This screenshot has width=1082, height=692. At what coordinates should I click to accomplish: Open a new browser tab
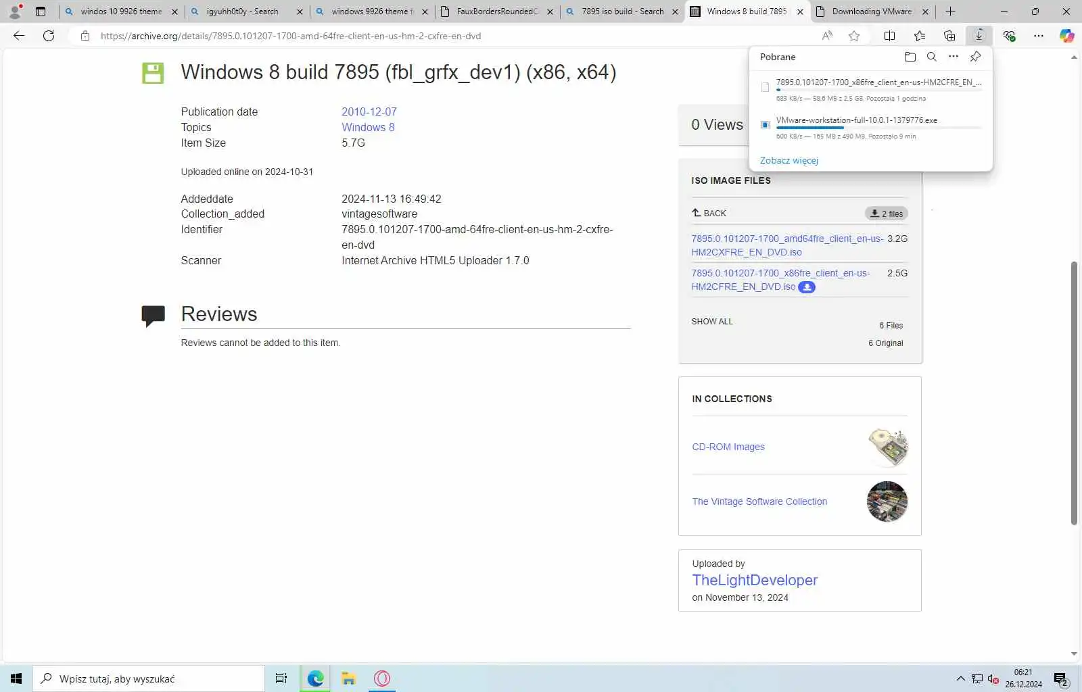click(x=950, y=11)
